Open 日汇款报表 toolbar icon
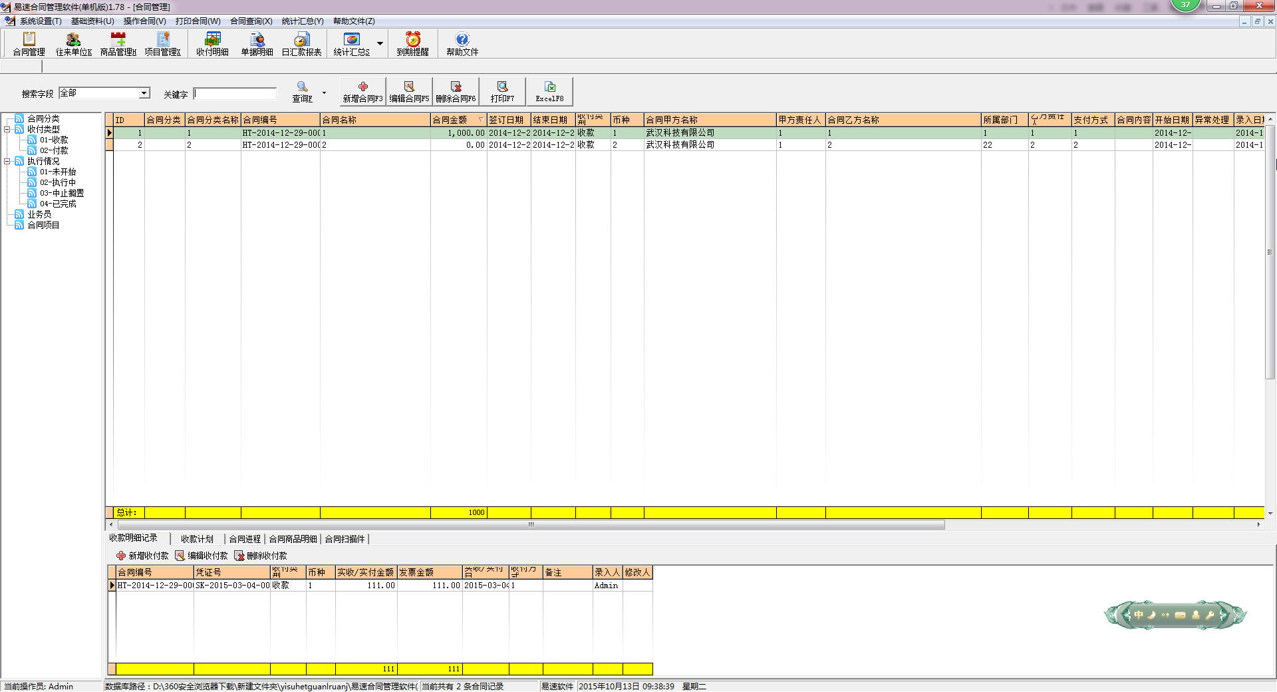Screen dimensions: 1277x692 tap(302, 44)
